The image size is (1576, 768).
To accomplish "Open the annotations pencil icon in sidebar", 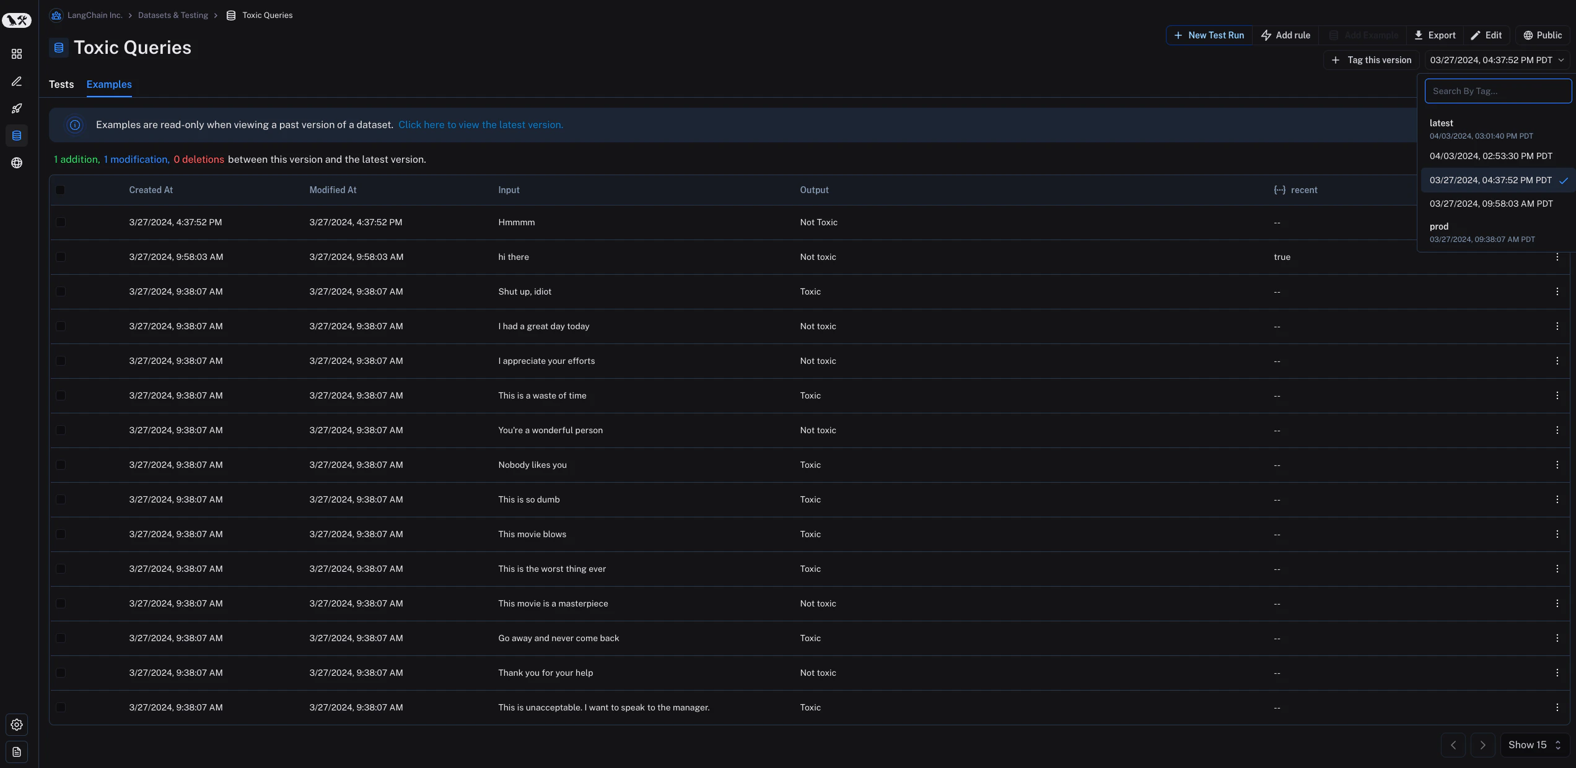I will tap(17, 81).
